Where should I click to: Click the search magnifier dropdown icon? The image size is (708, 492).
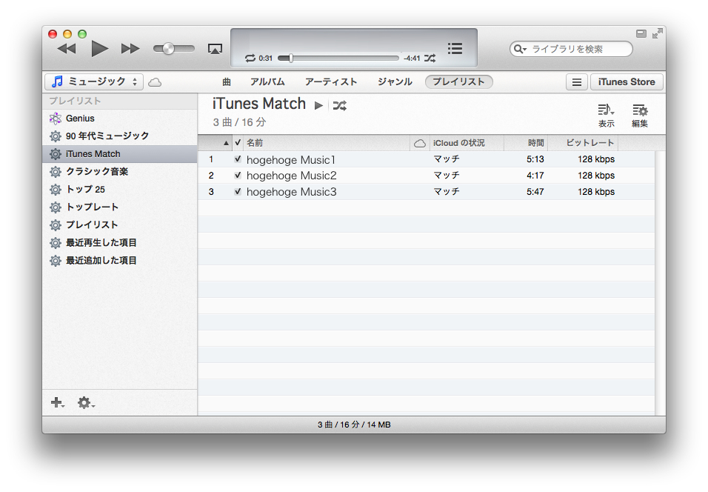click(x=520, y=49)
